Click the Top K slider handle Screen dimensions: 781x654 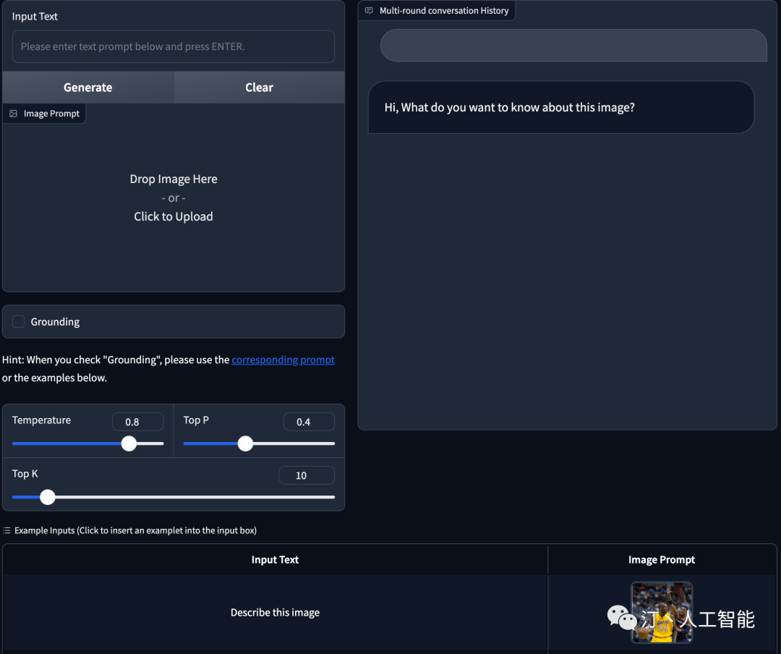coord(47,496)
